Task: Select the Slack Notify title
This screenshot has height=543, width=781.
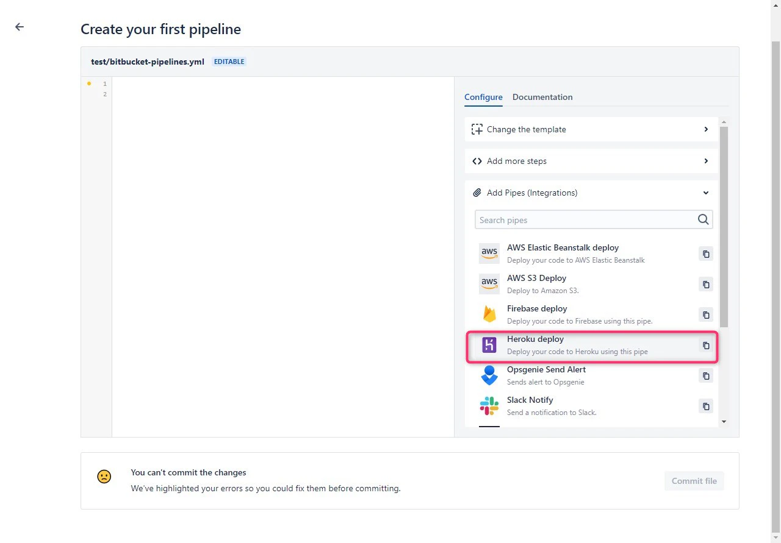Action: [x=530, y=400]
